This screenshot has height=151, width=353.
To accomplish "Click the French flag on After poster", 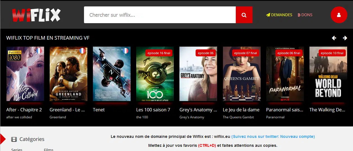I will click(39, 51).
